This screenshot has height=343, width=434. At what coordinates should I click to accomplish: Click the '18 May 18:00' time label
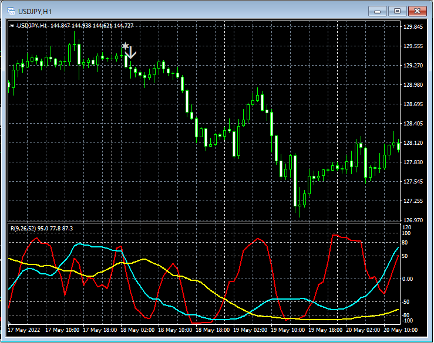coord(213,330)
